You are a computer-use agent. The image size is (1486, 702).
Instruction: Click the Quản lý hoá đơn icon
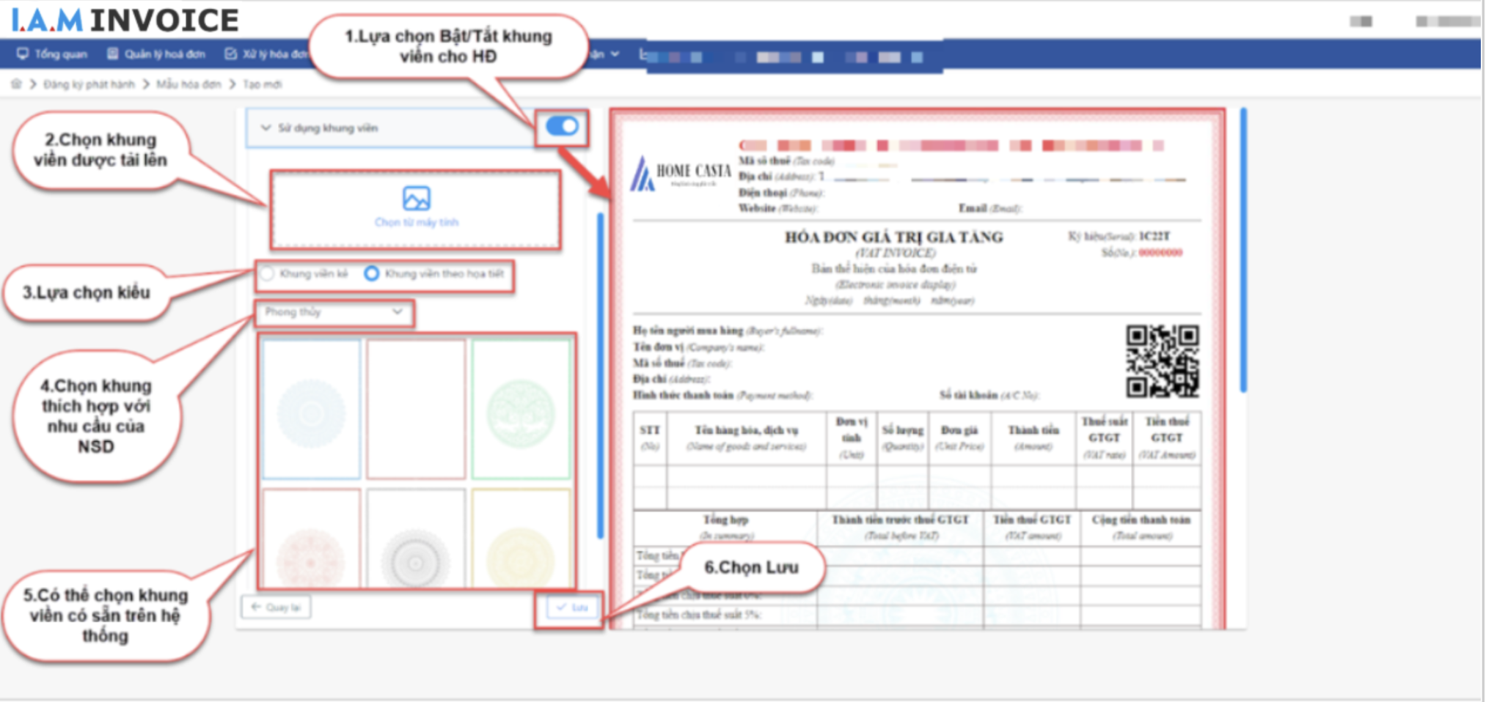click(x=112, y=53)
